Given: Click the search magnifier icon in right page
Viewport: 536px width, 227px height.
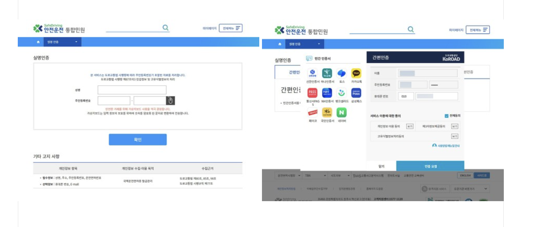Looking at the screenshot, I should tap(411, 29).
